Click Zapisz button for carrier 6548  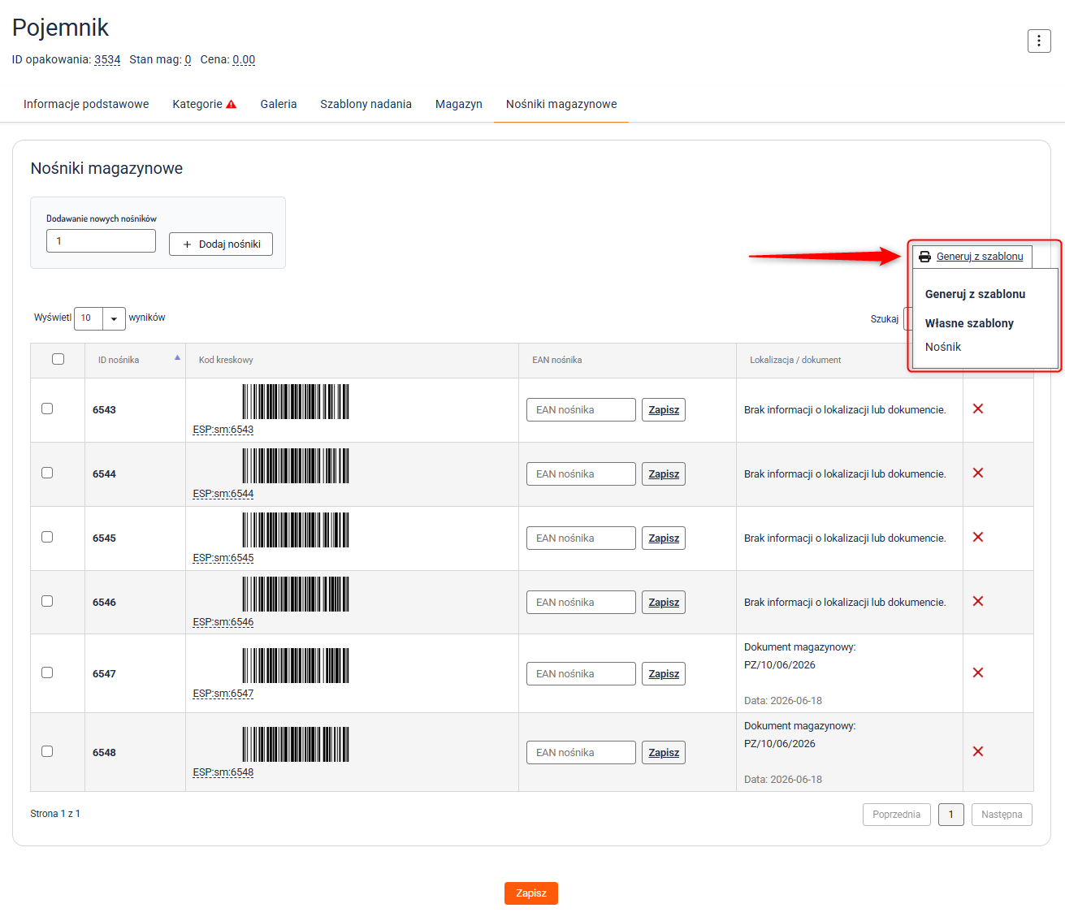[664, 753]
